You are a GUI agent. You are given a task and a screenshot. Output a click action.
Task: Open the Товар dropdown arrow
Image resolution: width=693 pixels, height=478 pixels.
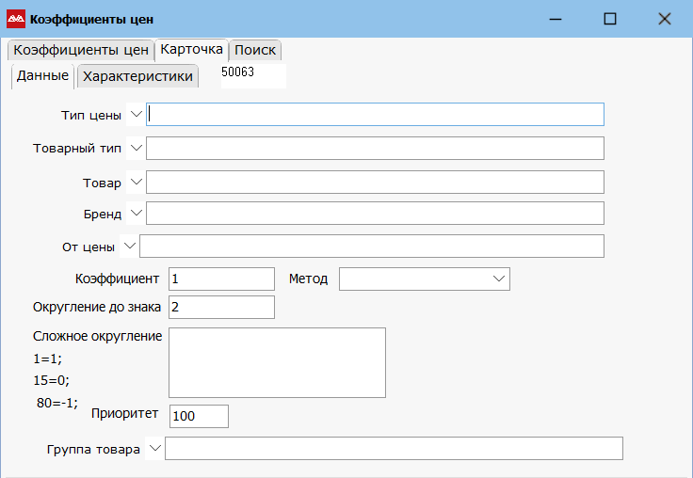[136, 182]
